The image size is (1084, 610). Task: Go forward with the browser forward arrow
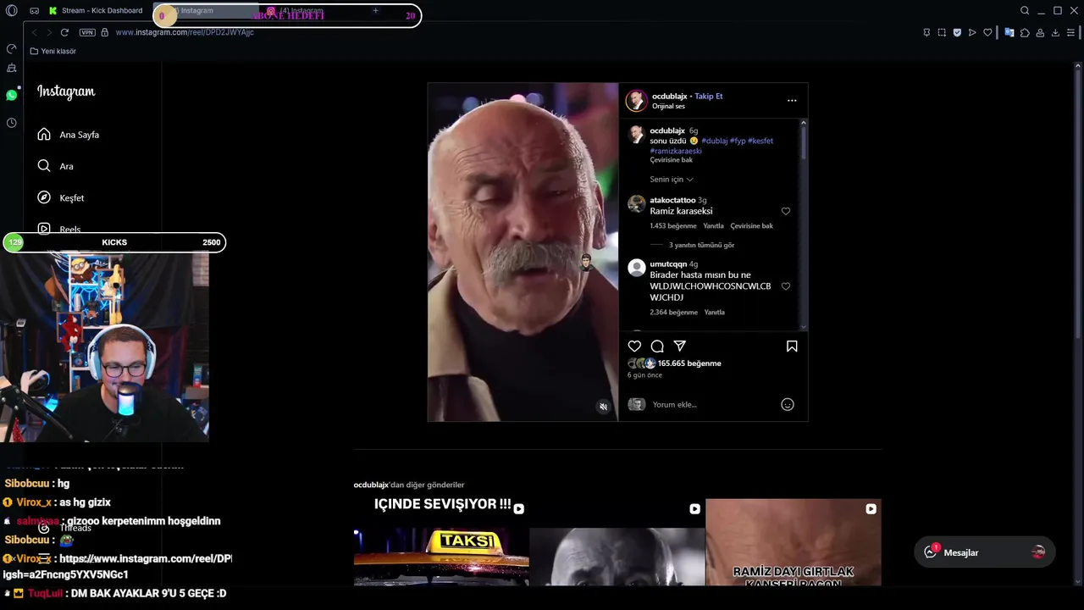(x=48, y=32)
